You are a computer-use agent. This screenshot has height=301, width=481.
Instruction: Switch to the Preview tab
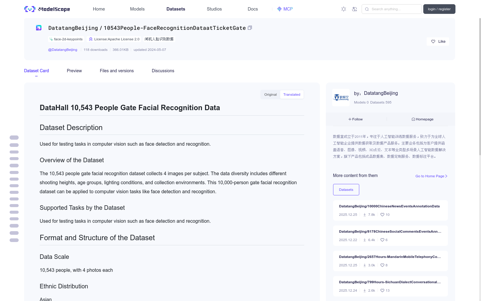(x=74, y=71)
